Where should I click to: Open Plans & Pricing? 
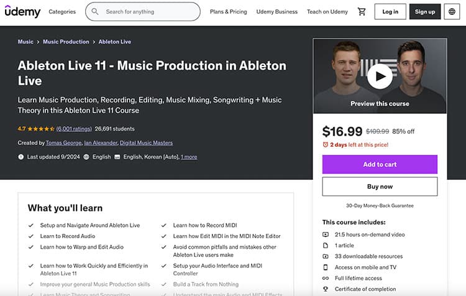228,12
